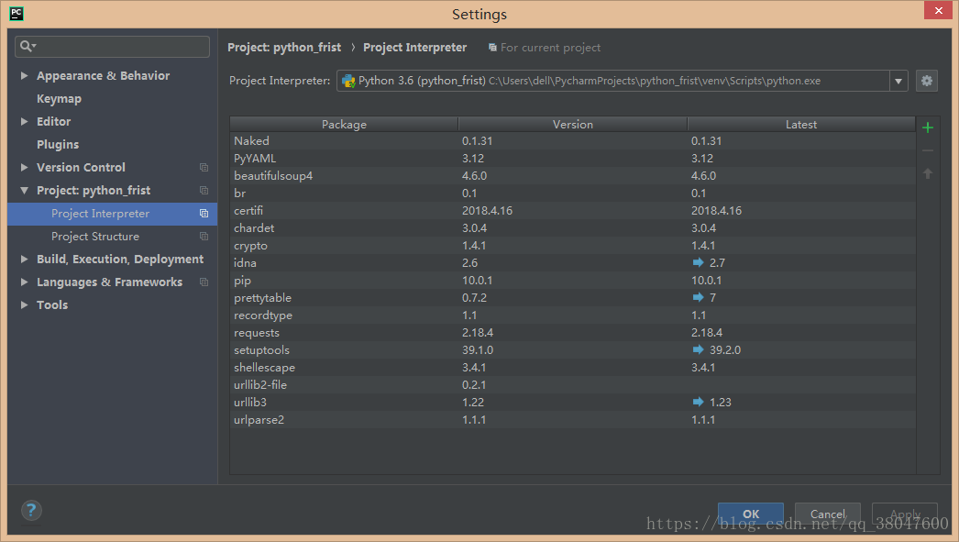
Task: Open the interpreter gear settings icon
Action: (x=927, y=80)
